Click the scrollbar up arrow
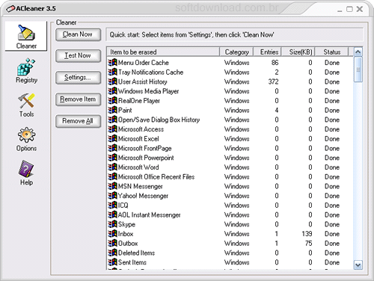 (358, 52)
